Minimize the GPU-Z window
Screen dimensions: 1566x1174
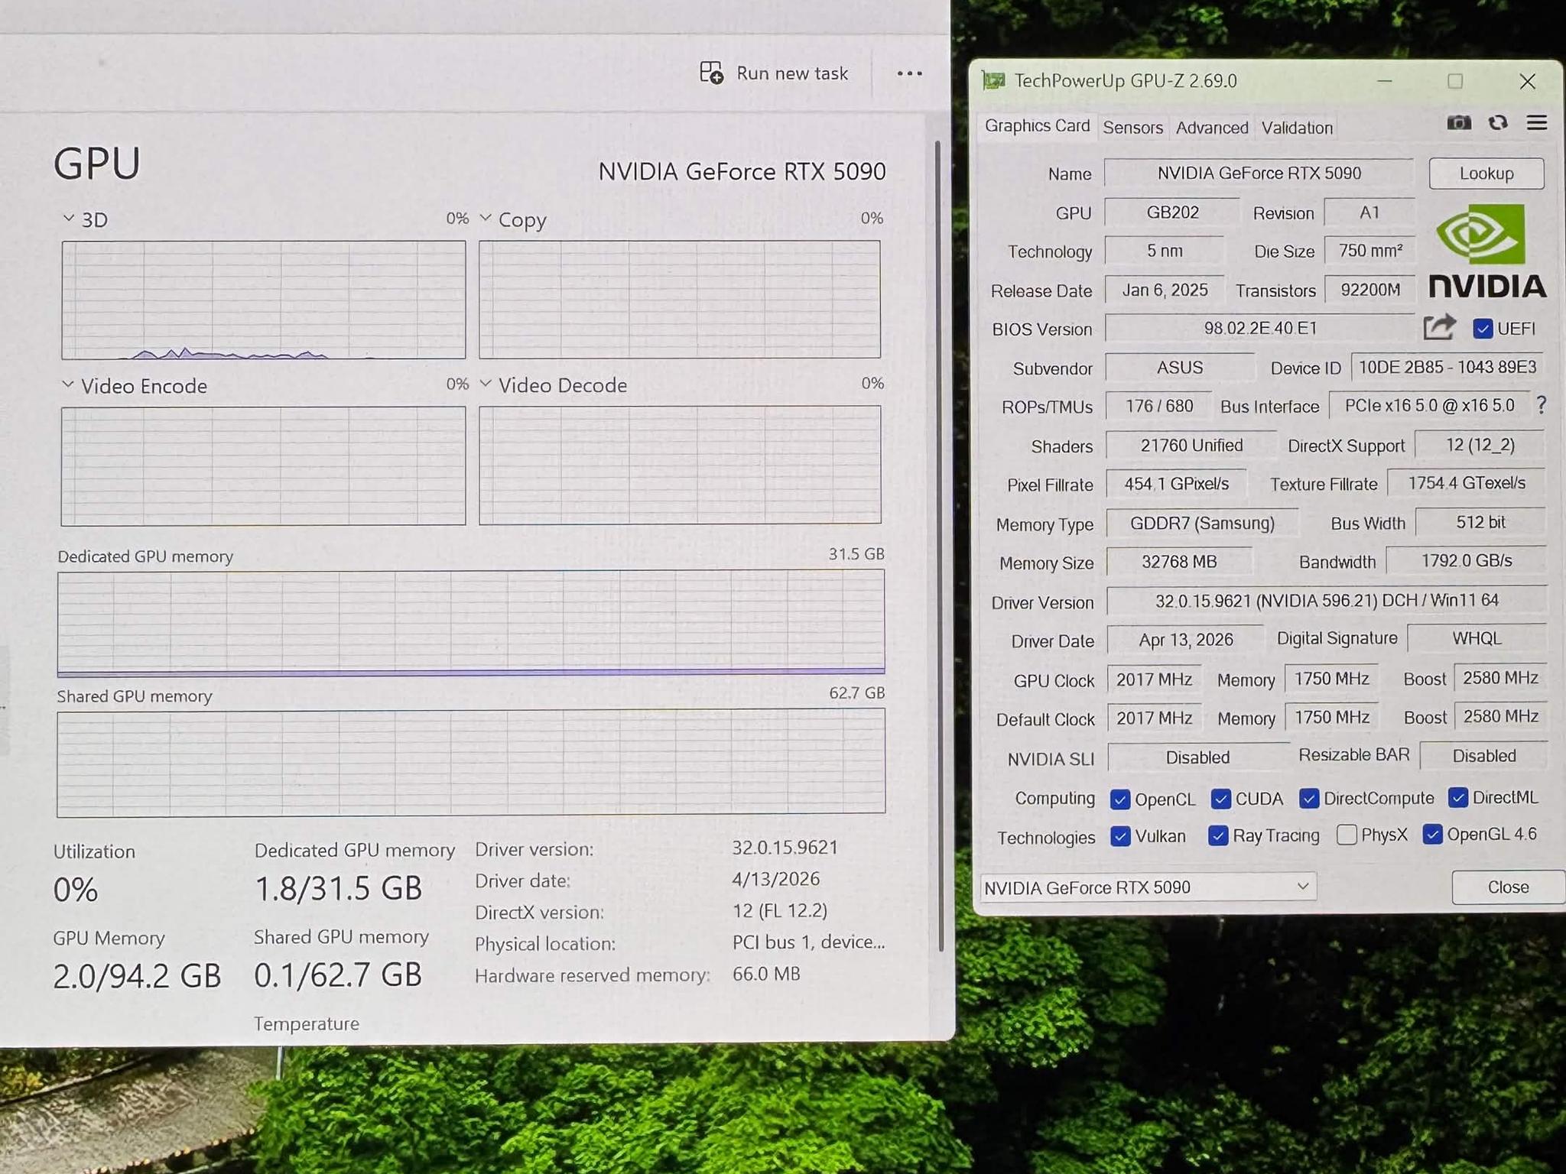click(x=1385, y=80)
